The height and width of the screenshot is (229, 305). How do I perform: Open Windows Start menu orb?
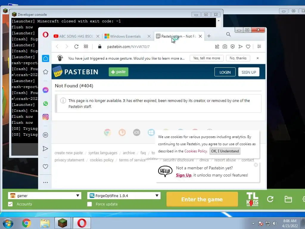tap(8, 223)
